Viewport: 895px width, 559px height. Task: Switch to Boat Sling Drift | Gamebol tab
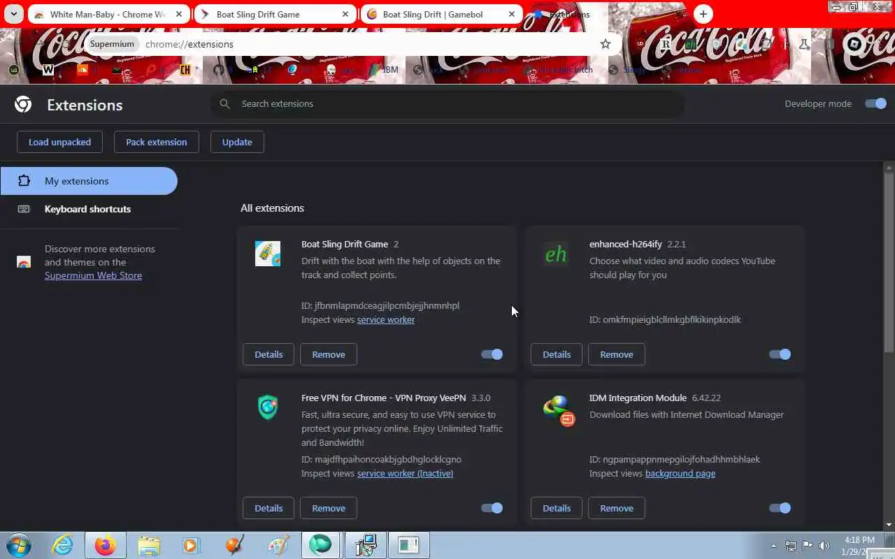(441, 14)
